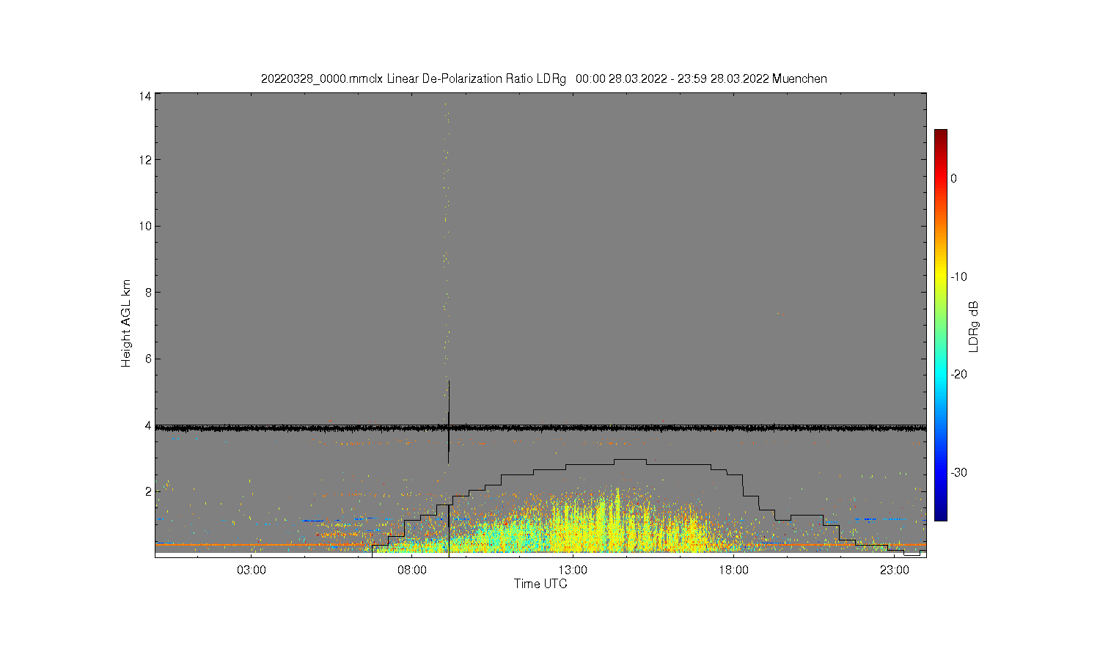Image resolution: width=1100 pixels, height=660 pixels.
Task: Click the height tick label 12
Action: 145,160
